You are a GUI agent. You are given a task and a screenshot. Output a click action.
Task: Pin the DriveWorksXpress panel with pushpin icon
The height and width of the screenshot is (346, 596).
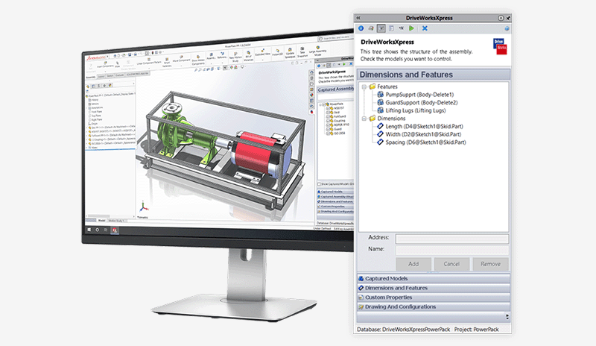click(508, 16)
